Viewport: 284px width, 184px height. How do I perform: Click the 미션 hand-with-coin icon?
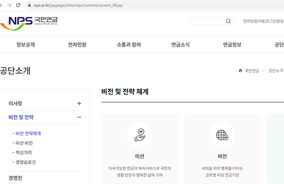(x=139, y=135)
